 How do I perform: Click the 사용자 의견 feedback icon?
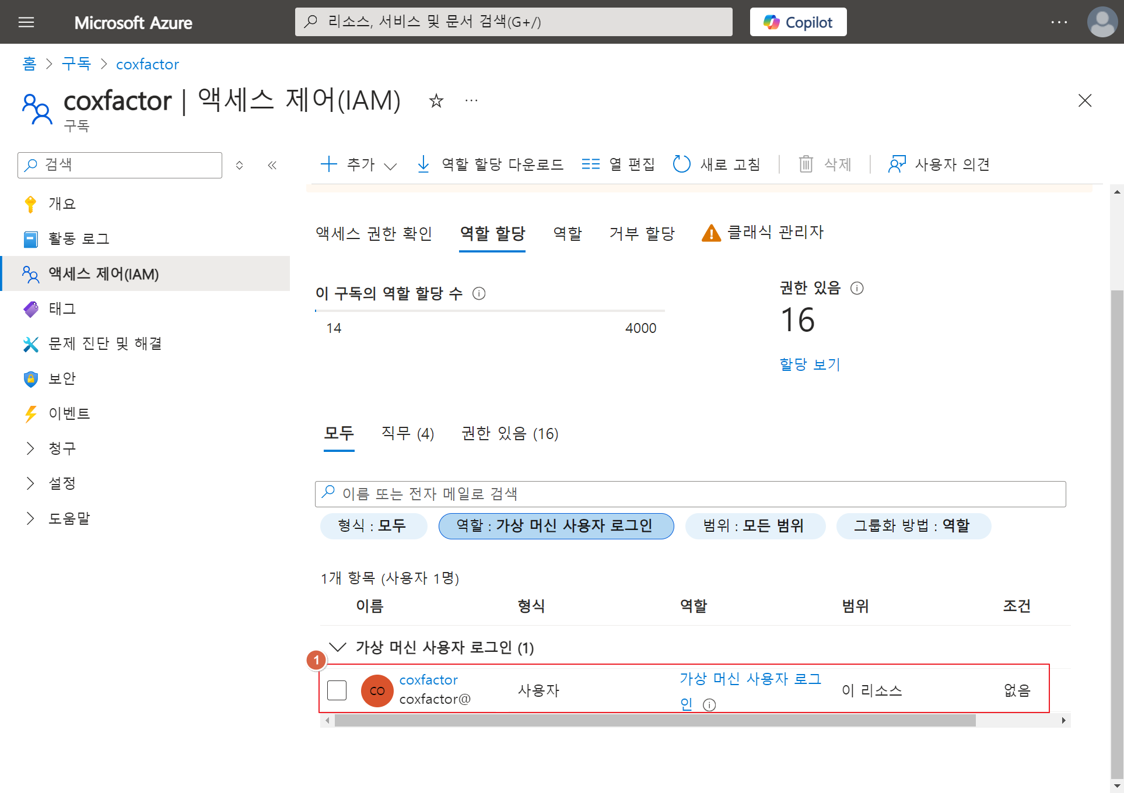[897, 164]
